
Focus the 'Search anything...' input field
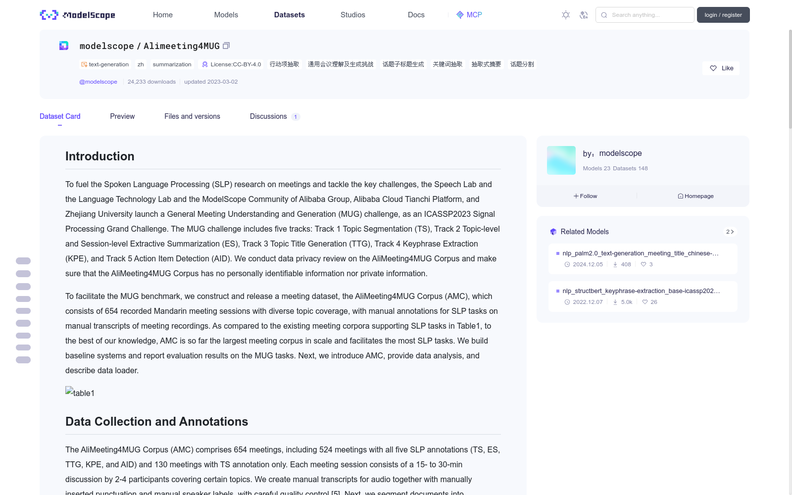[645, 15]
